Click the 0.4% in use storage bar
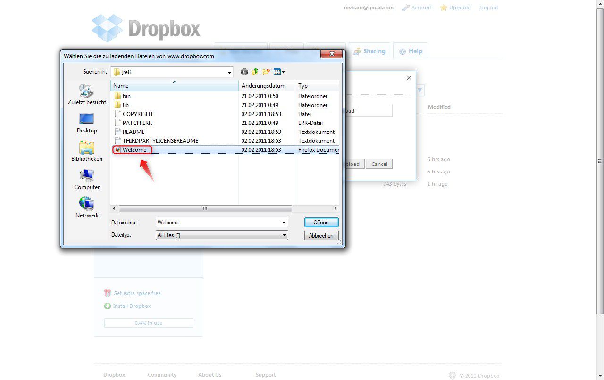604x380 pixels. [x=149, y=323]
